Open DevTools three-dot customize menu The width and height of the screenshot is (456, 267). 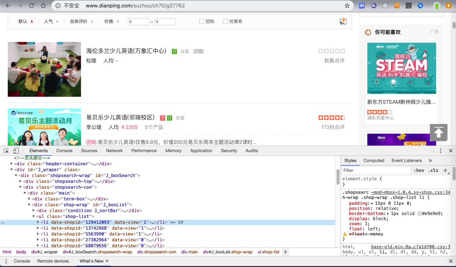pos(441,151)
